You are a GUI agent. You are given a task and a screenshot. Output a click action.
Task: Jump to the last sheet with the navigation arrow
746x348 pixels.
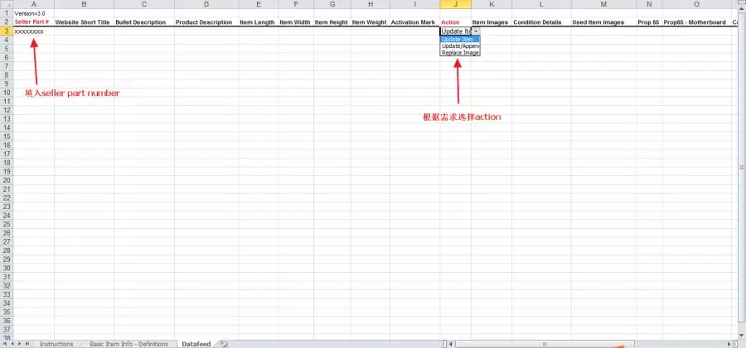(x=27, y=344)
